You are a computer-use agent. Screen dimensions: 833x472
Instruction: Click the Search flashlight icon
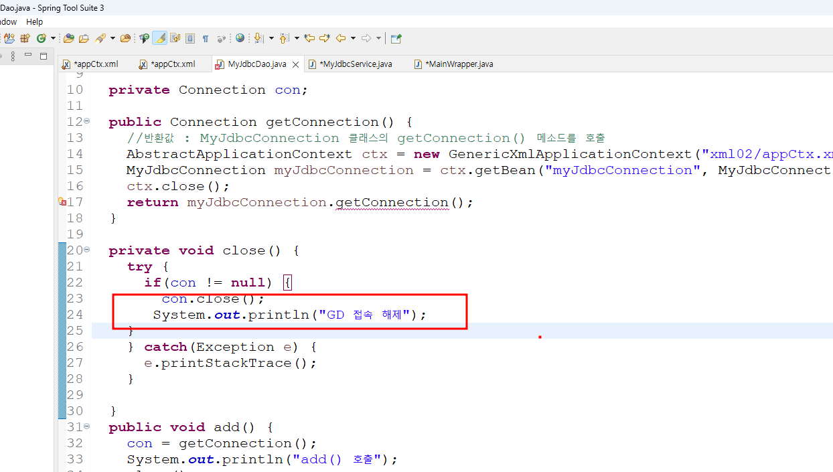coord(100,38)
